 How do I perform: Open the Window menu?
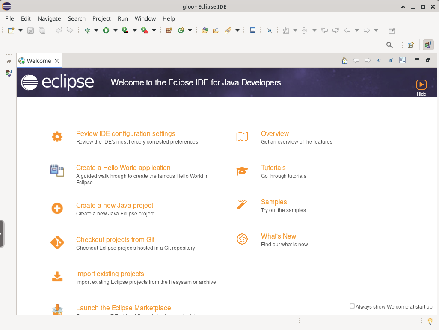click(145, 18)
